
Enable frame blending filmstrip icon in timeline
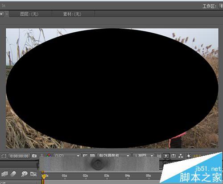tap(4, 174)
